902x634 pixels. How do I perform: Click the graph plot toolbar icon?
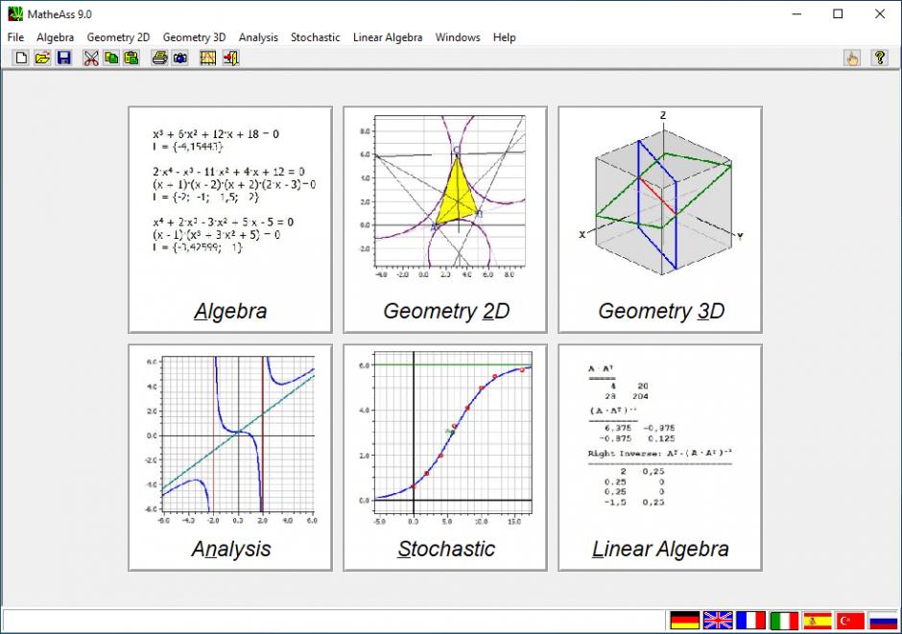(x=207, y=58)
